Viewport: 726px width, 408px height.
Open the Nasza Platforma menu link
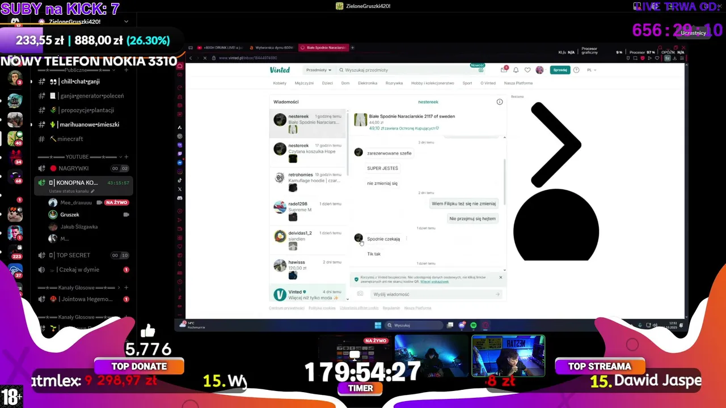(x=518, y=83)
